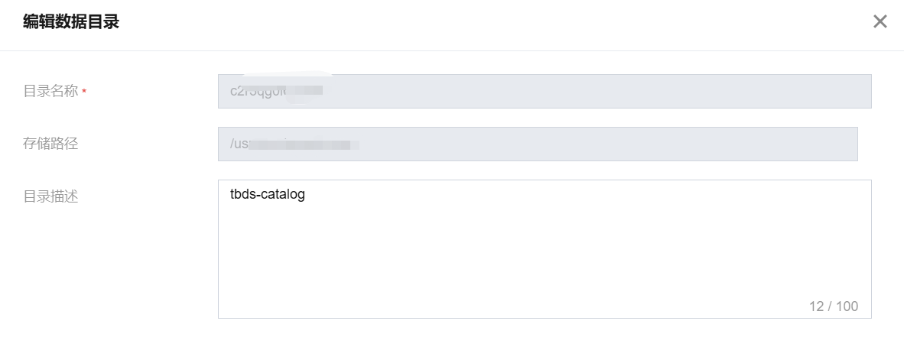
Task: Click the hyphen in tbds-catalog
Action: (258, 195)
